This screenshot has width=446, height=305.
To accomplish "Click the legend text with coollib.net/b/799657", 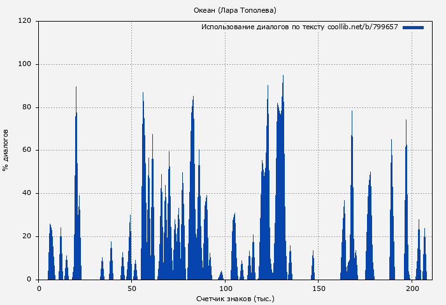I will (299, 27).
